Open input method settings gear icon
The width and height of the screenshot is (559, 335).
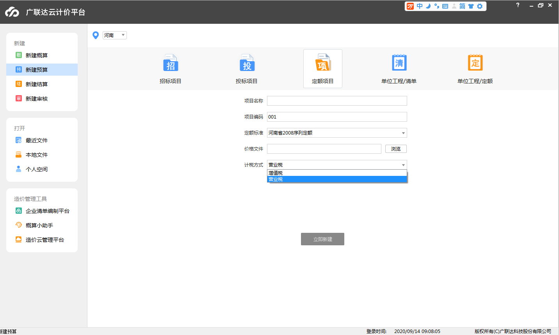point(480,6)
